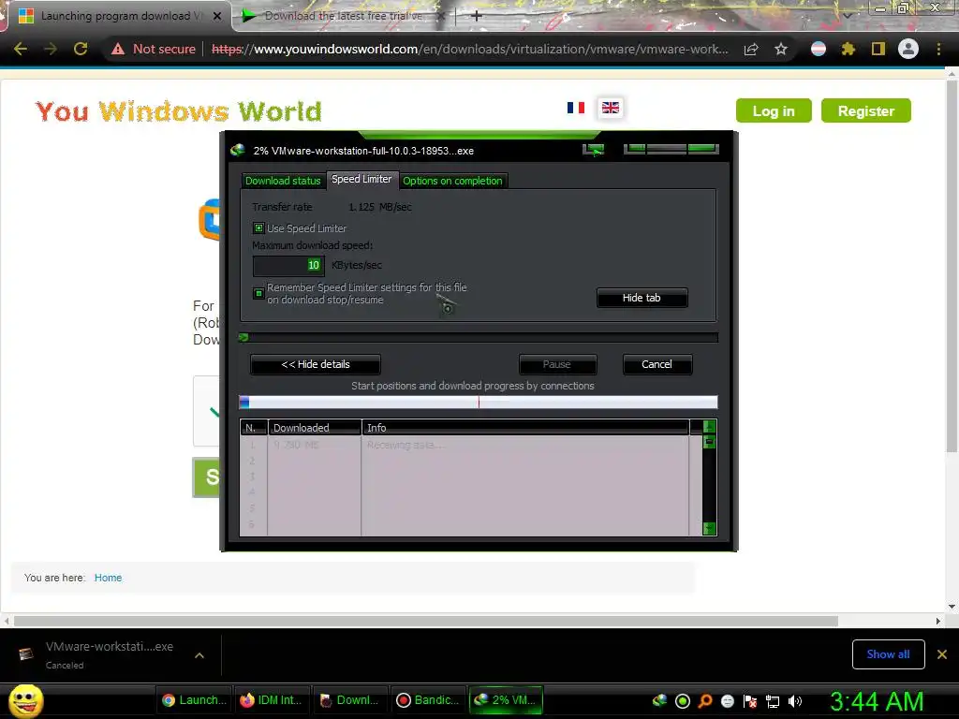The image size is (959, 719).
Task: Cancel the VMware download
Action: 657,364
